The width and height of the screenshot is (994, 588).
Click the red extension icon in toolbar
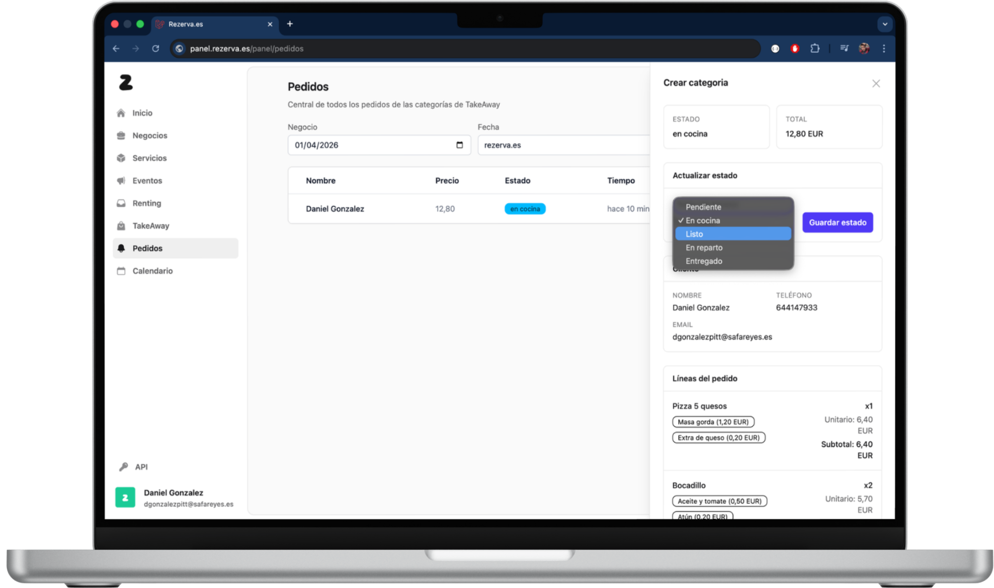coord(795,49)
